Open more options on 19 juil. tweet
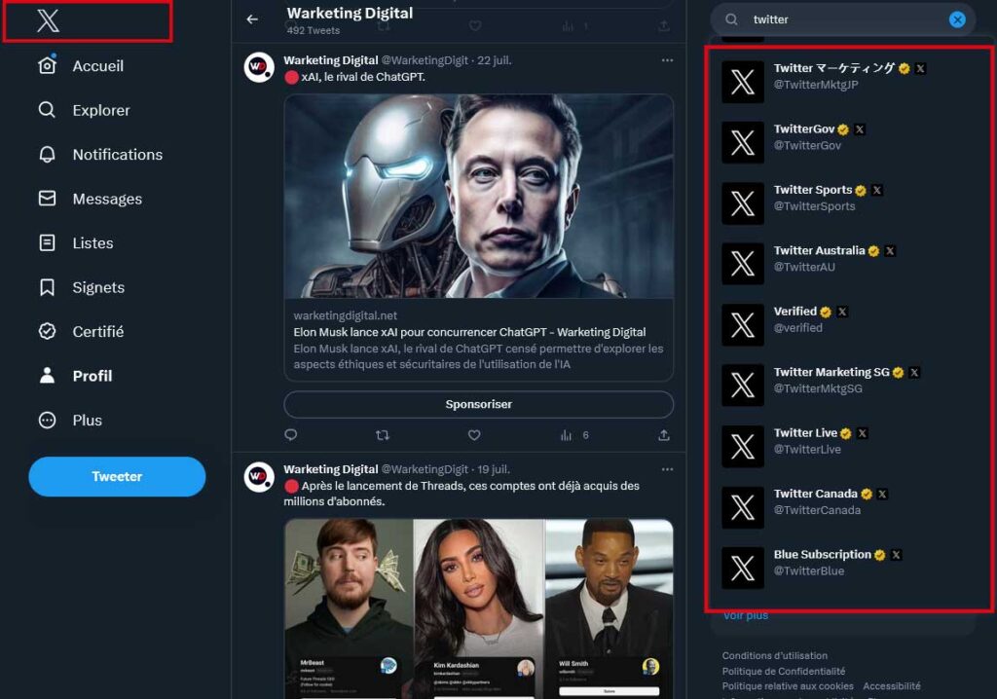The height and width of the screenshot is (699, 997). (667, 469)
